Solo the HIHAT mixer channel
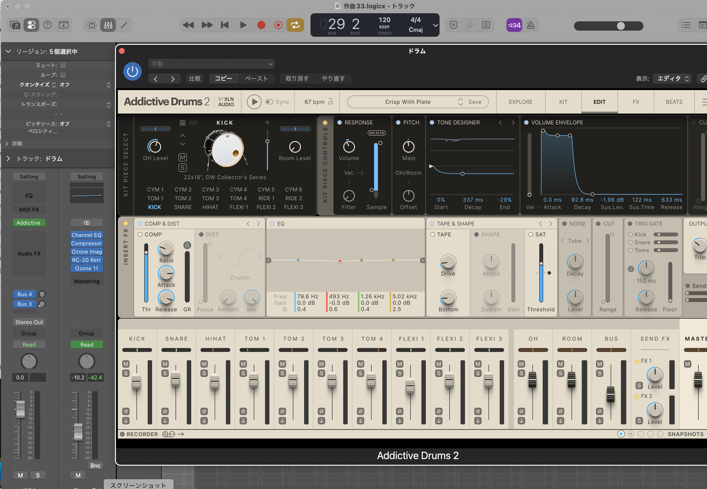The image size is (707, 489). point(204,373)
